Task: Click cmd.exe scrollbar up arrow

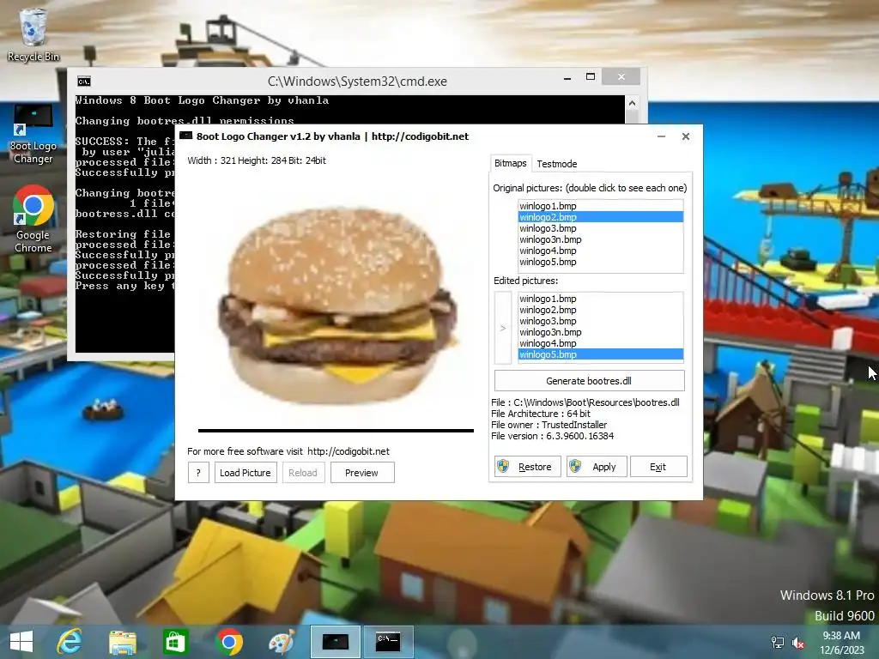Action: 632,103
